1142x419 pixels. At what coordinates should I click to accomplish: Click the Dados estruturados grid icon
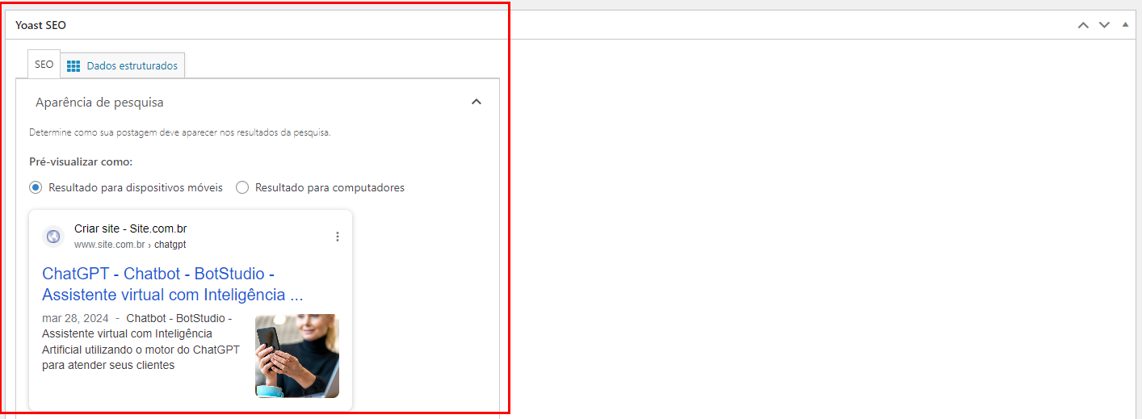tap(73, 66)
